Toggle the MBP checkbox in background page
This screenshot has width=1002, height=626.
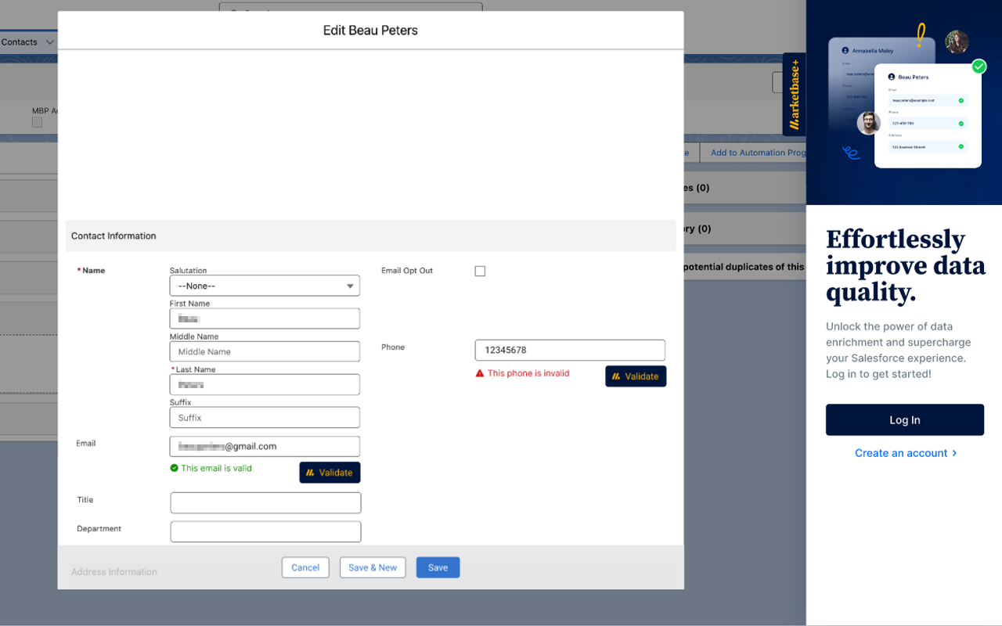(x=37, y=122)
